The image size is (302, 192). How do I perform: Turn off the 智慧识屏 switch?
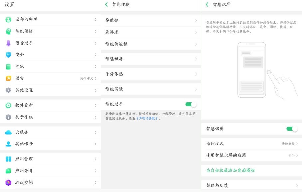click(292, 129)
